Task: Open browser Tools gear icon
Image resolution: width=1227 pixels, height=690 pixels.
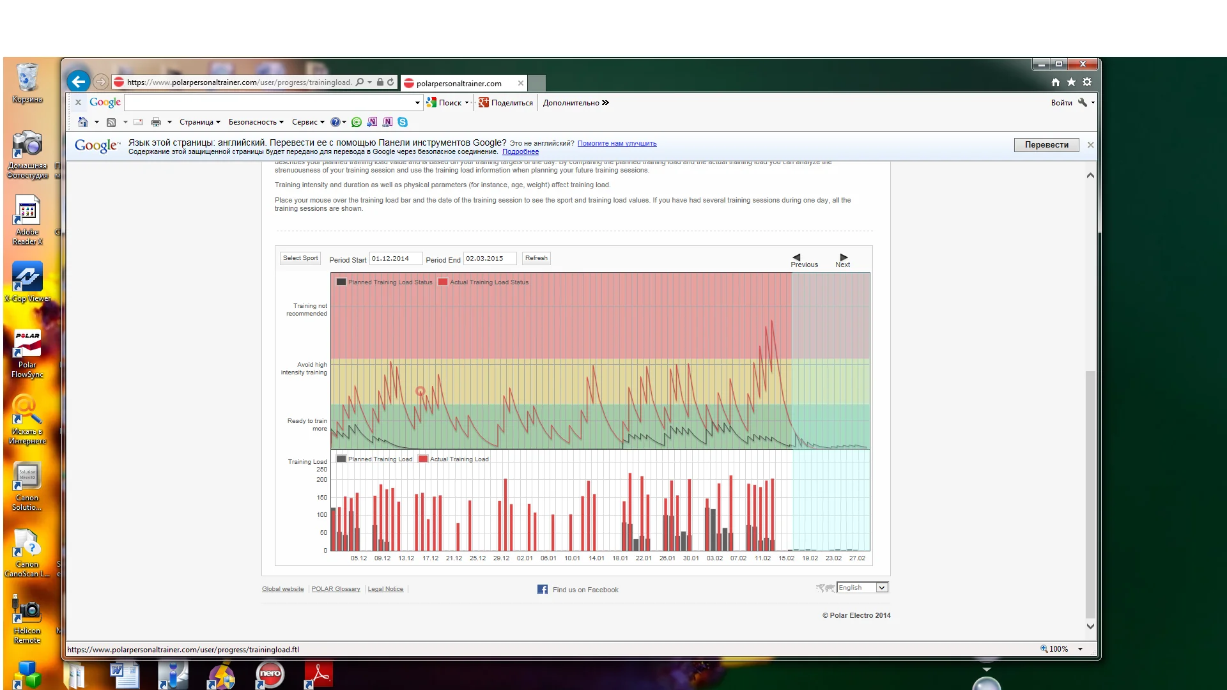Action: click(1087, 82)
